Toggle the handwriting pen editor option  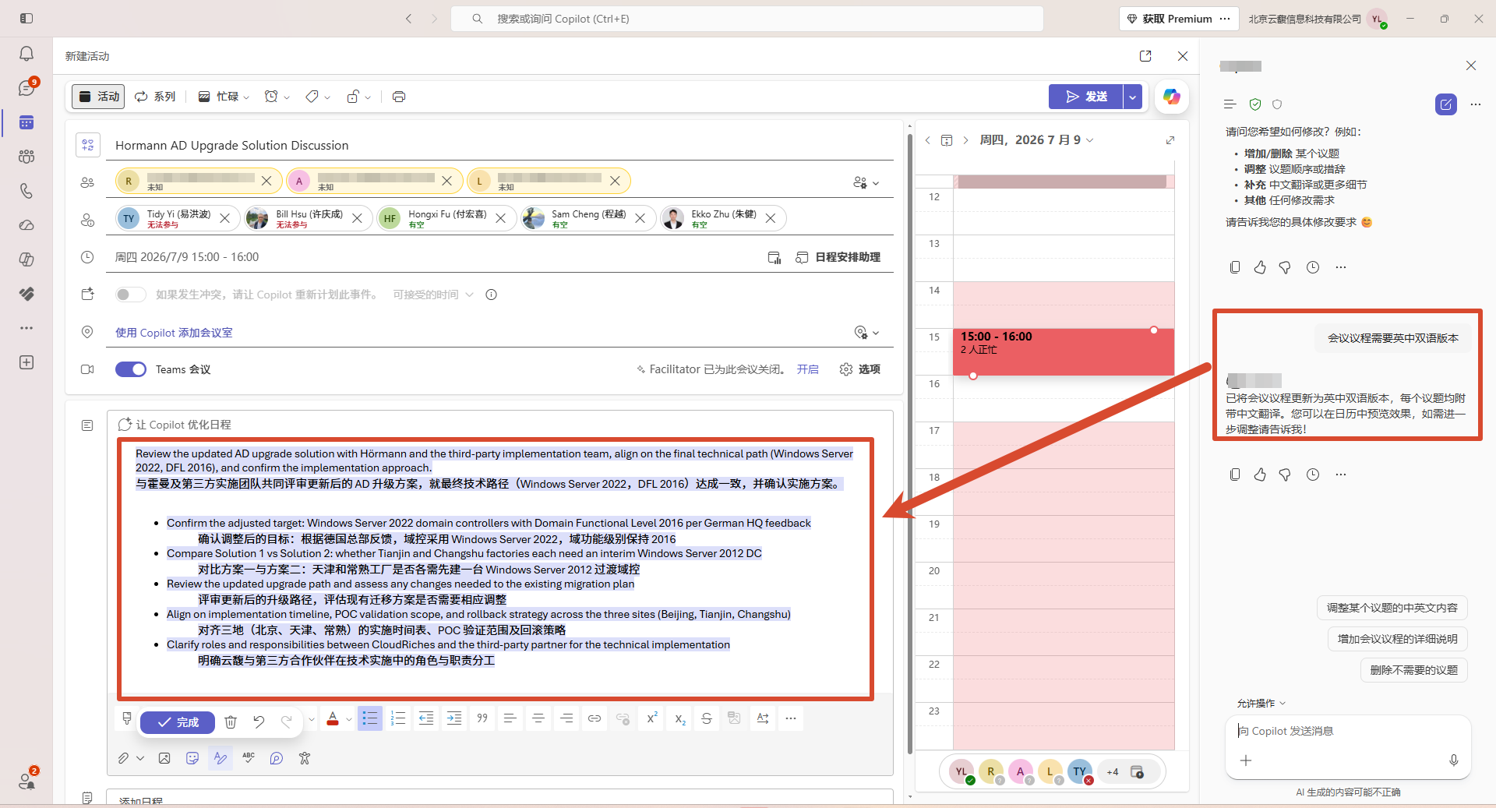(221, 758)
